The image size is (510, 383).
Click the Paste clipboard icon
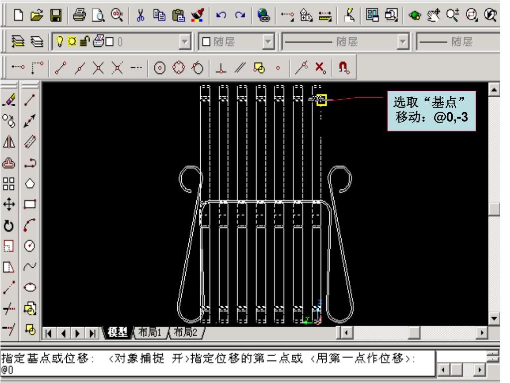click(x=178, y=15)
